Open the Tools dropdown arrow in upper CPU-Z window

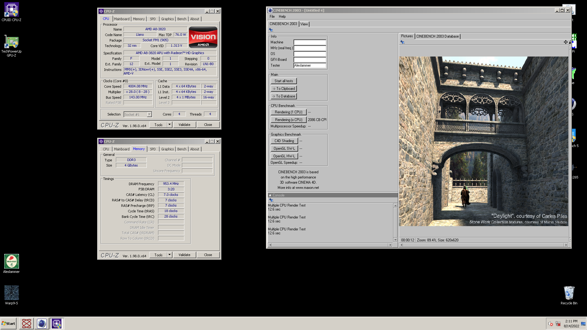tap(169, 125)
